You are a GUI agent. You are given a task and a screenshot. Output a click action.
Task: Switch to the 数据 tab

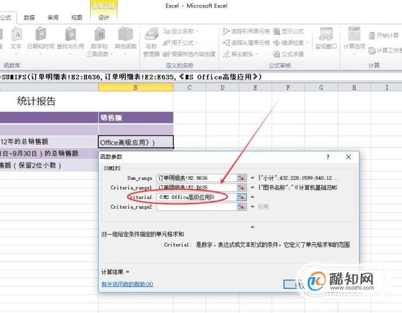click(29, 18)
